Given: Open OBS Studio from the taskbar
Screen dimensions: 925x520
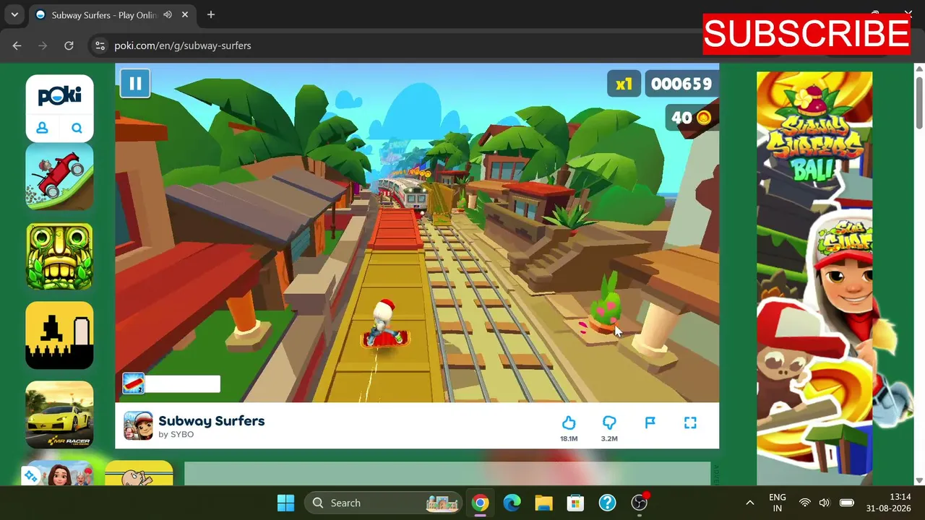Looking at the screenshot, I should pos(640,503).
